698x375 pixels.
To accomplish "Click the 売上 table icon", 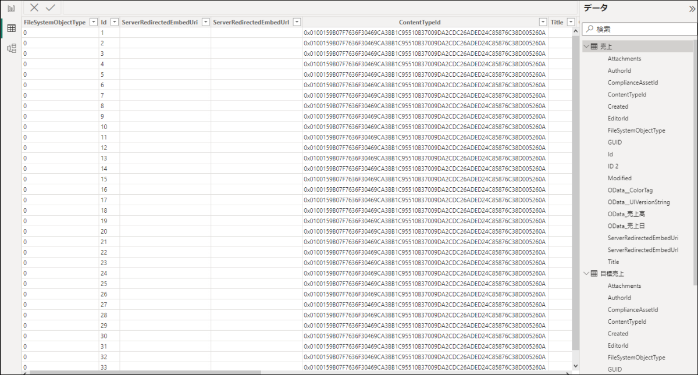I will pos(594,47).
